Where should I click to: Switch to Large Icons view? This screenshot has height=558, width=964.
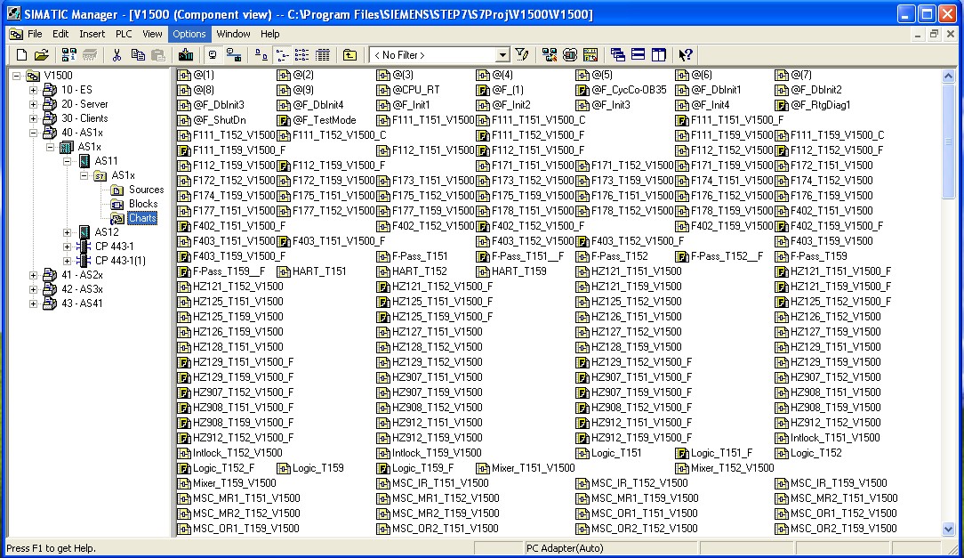(261, 55)
